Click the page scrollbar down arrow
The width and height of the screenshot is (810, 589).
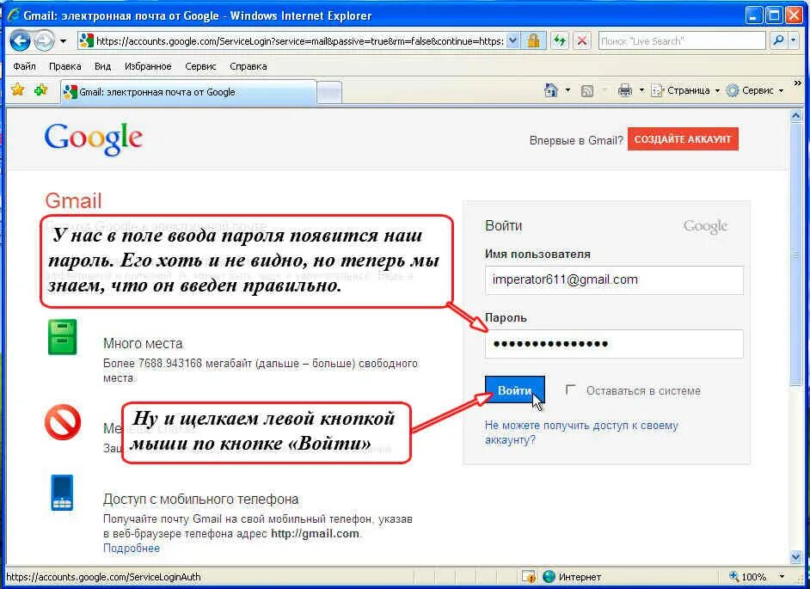tap(795, 557)
